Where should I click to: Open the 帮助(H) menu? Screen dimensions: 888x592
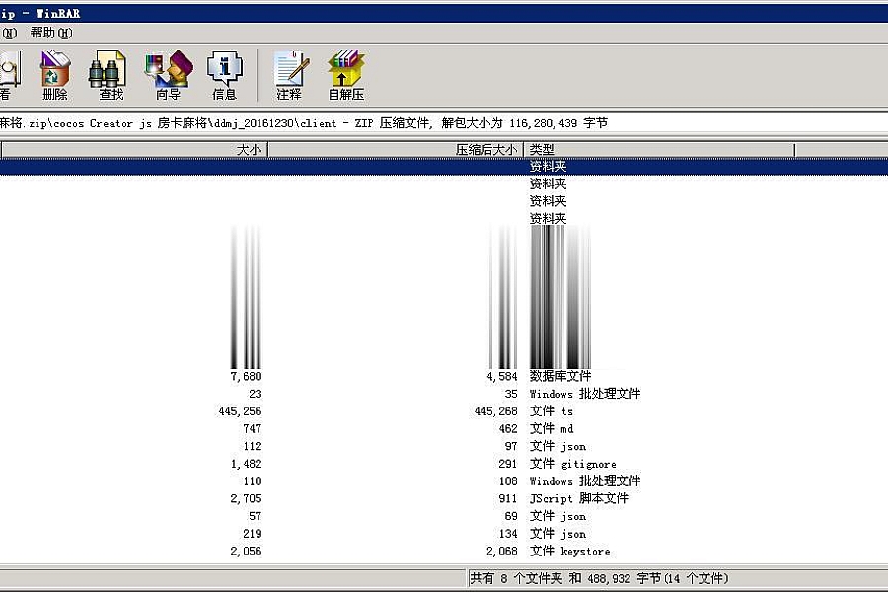point(51,33)
